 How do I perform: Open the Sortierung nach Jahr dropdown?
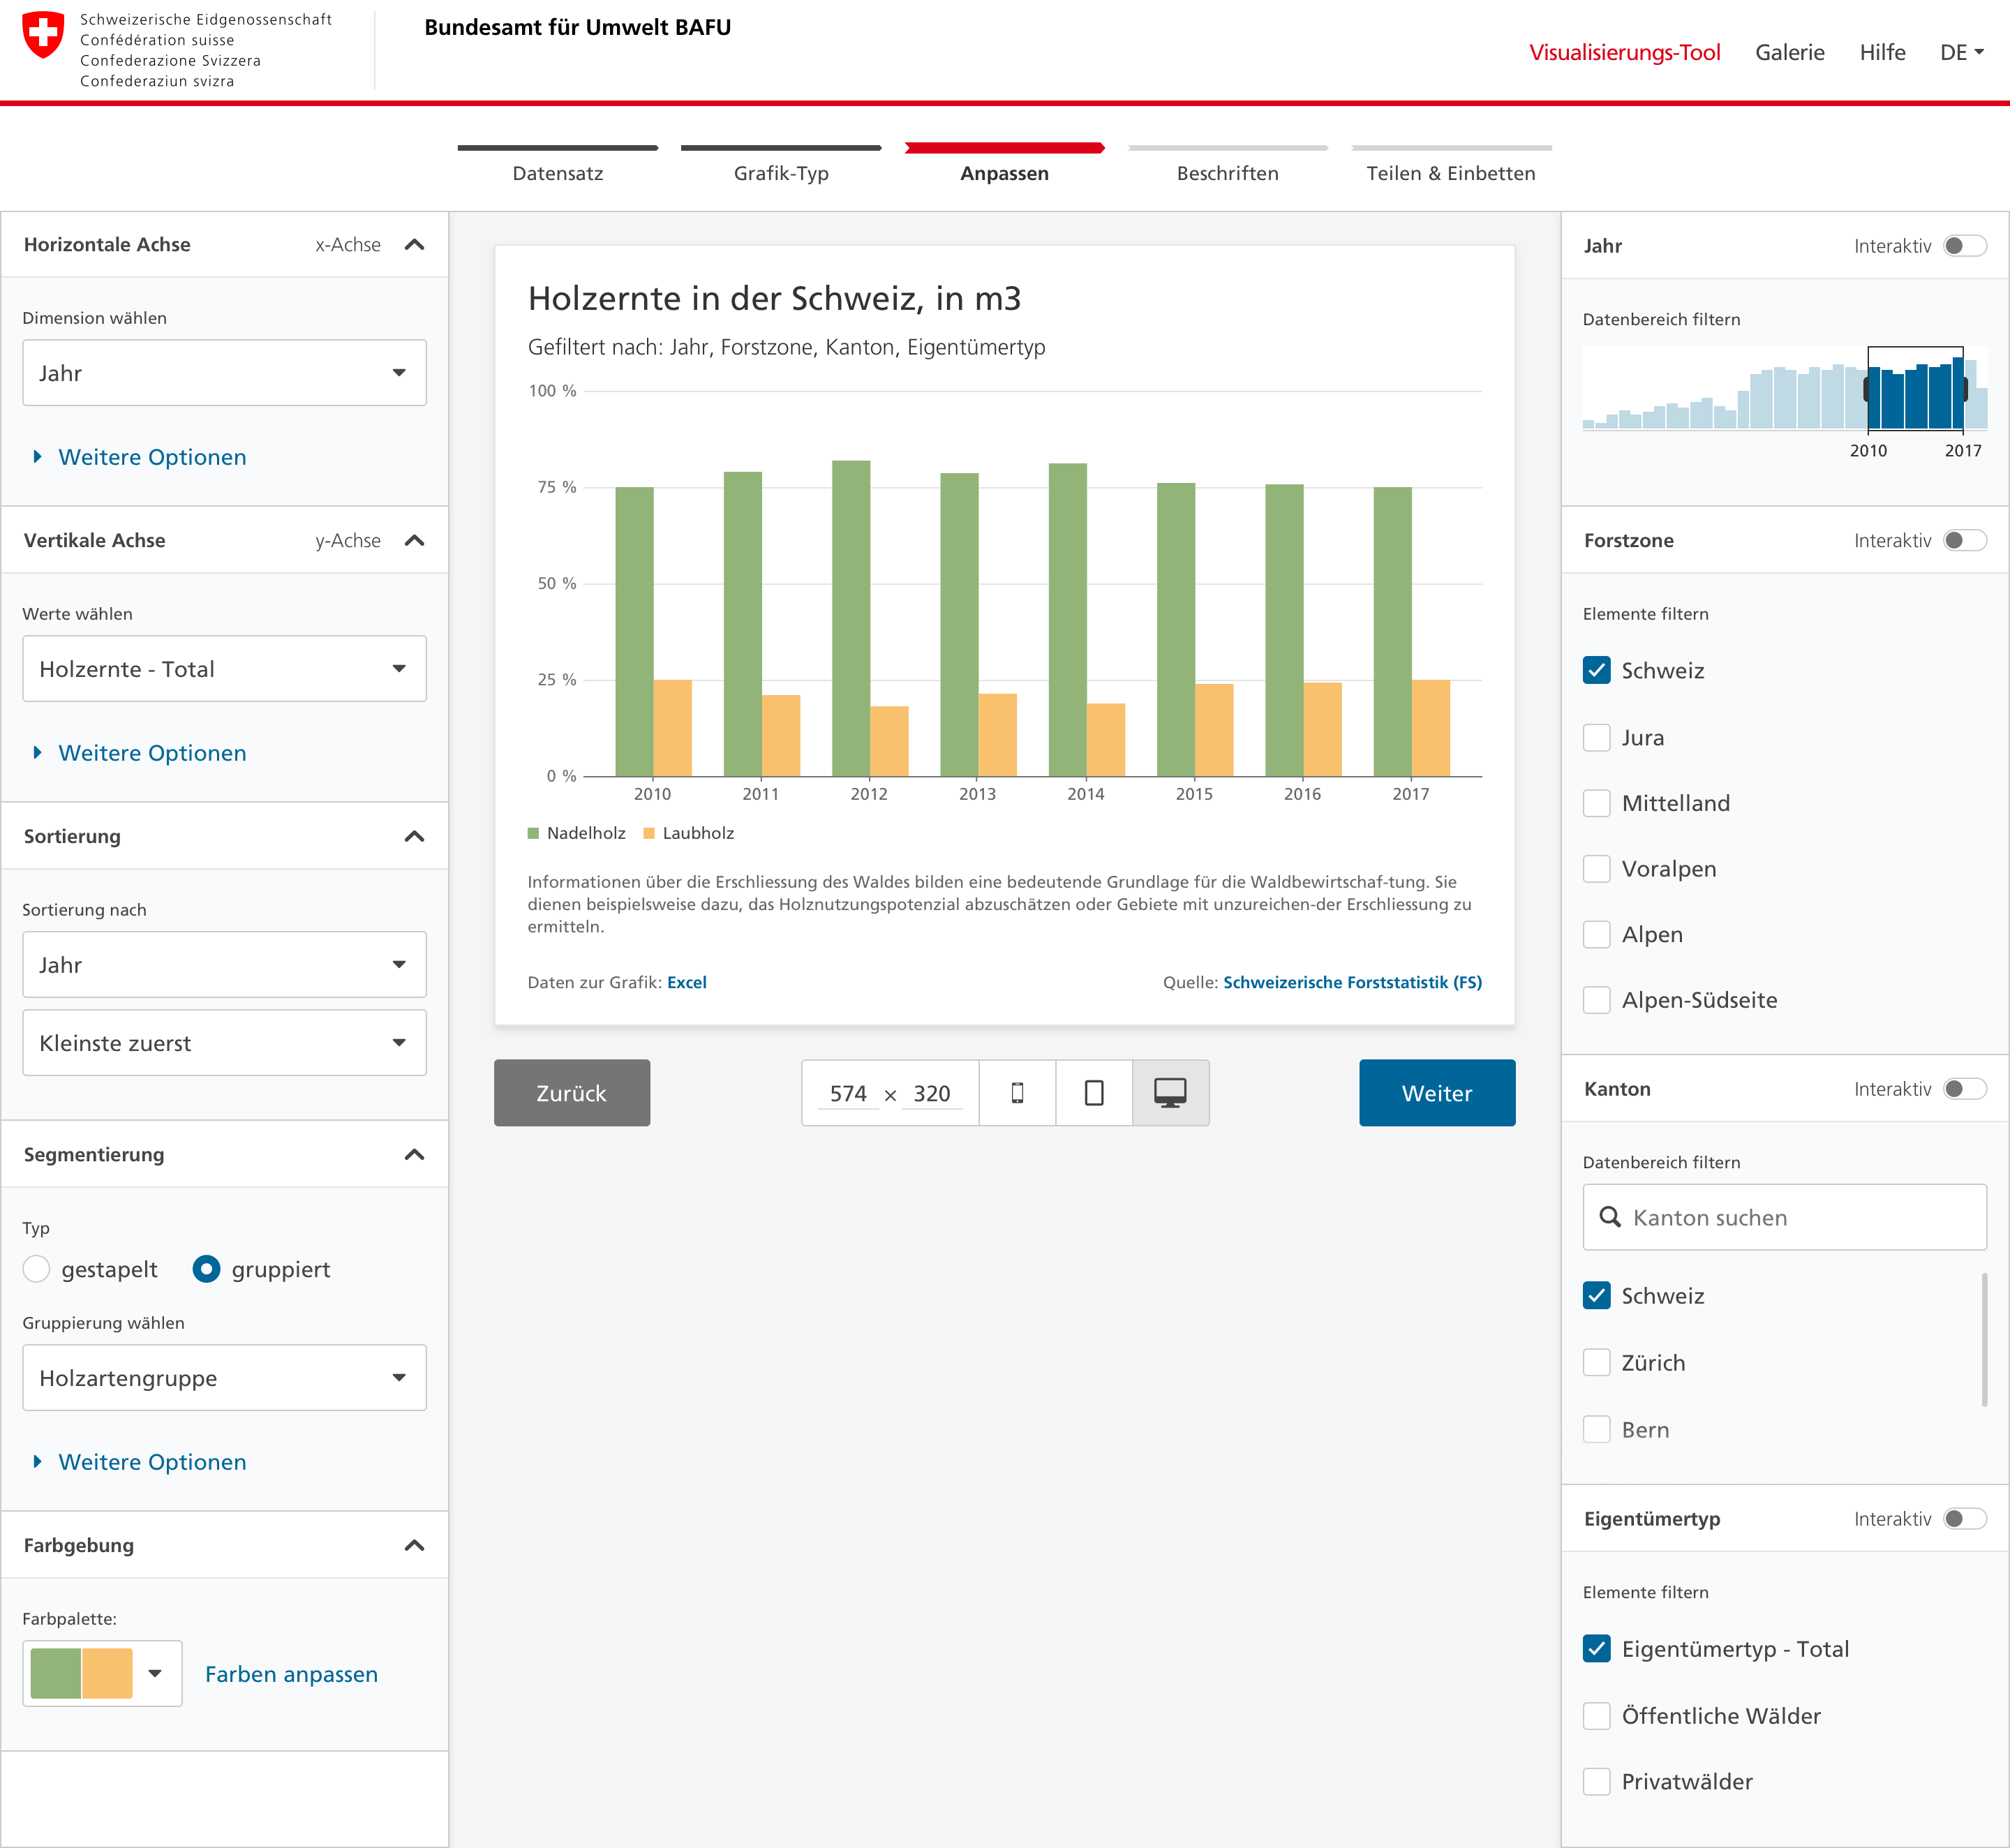point(224,965)
